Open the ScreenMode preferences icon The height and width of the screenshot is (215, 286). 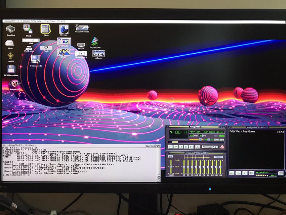pos(35,59)
